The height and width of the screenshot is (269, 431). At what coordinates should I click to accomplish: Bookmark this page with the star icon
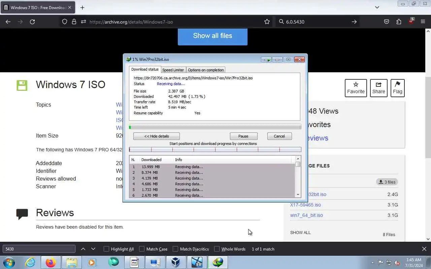click(x=267, y=22)
